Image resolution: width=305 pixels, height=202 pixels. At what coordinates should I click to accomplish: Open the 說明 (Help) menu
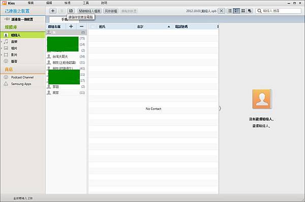coord(104,3)
